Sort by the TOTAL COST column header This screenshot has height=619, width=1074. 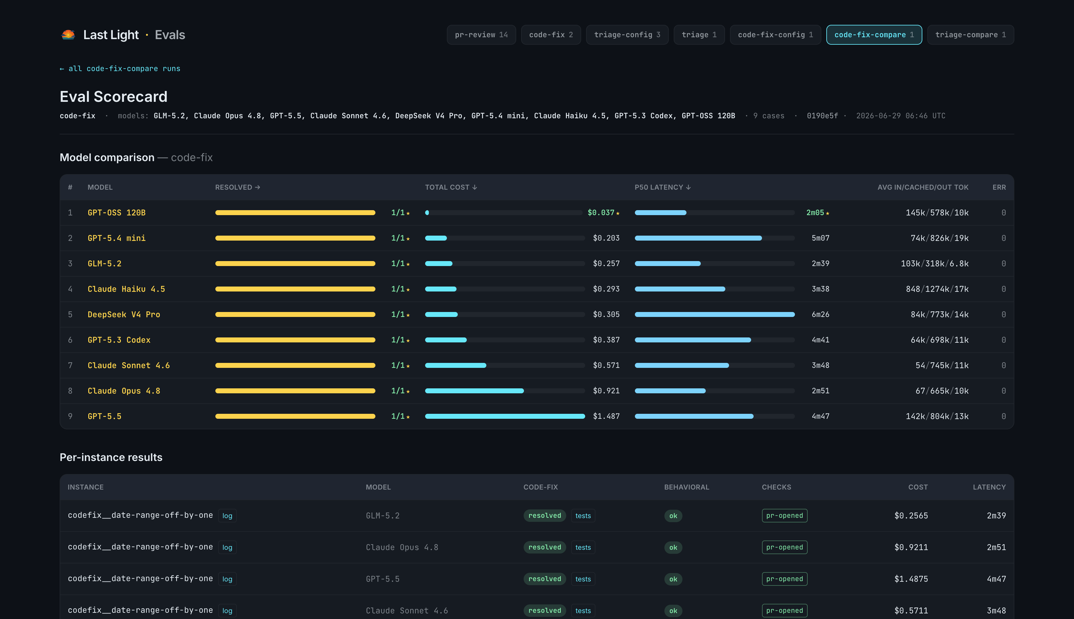coord(451,188)
